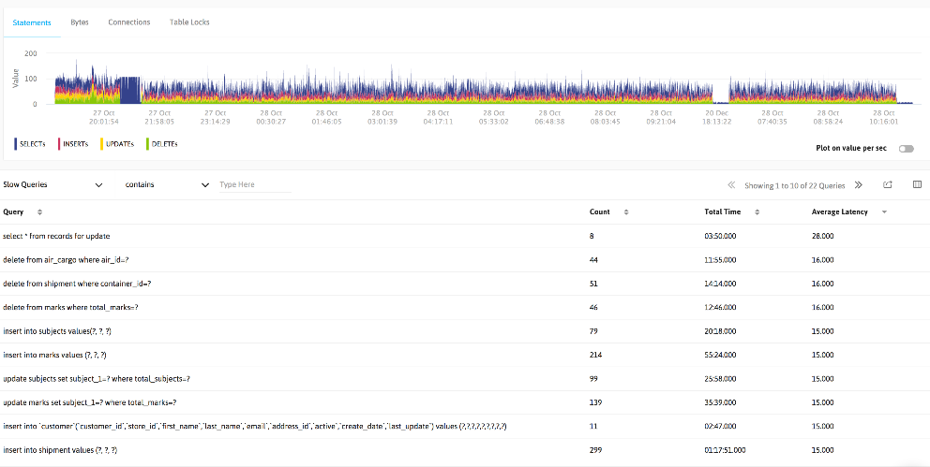Viewport: 930px width, 467px height.
Task: Select the insert into shipment values query
Action: (465, 450)
